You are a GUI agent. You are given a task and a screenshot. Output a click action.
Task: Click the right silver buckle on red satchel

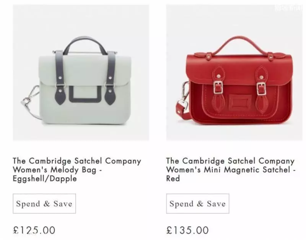coord(261,89)
